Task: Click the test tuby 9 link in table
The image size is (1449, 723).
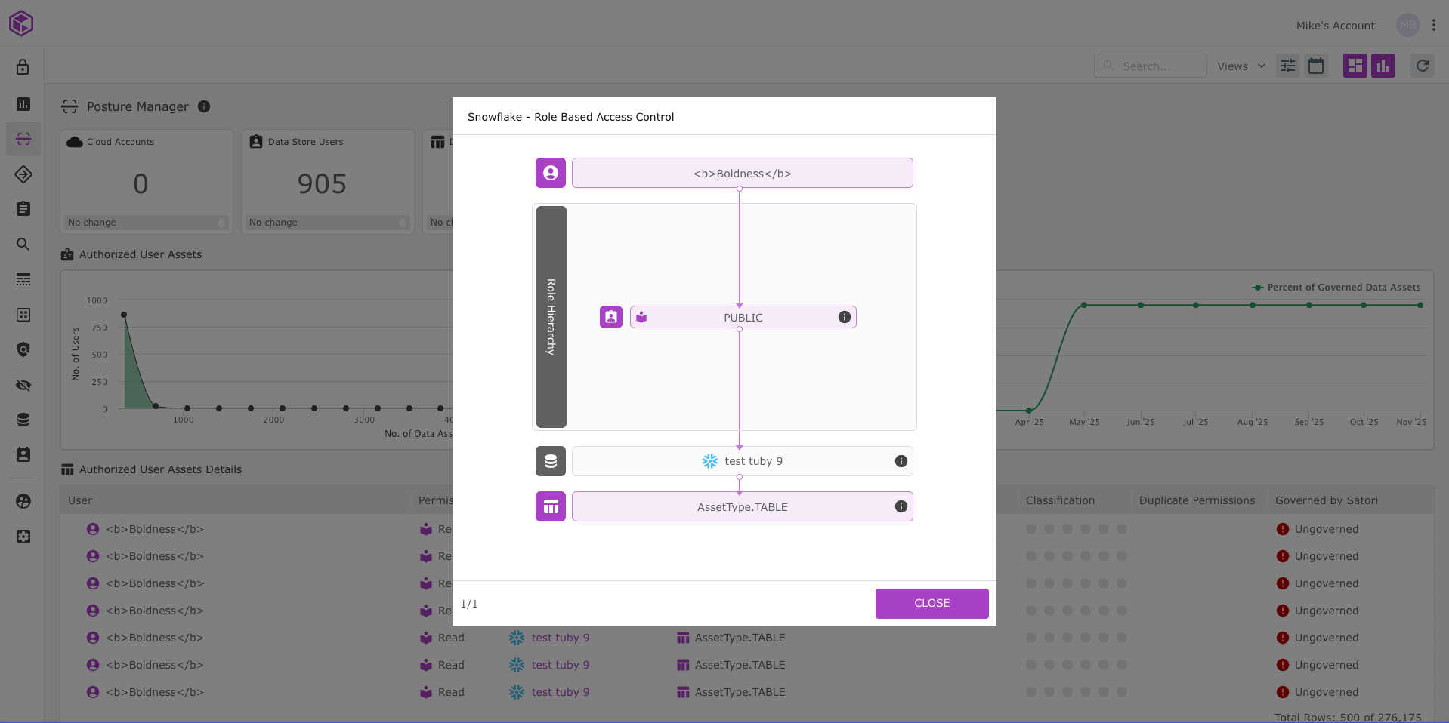Action: point(560,638)
